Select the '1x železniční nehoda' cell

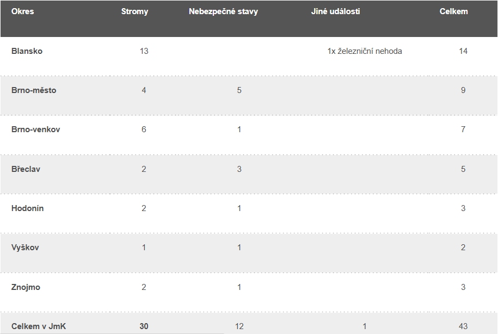(x=365, y=51)
